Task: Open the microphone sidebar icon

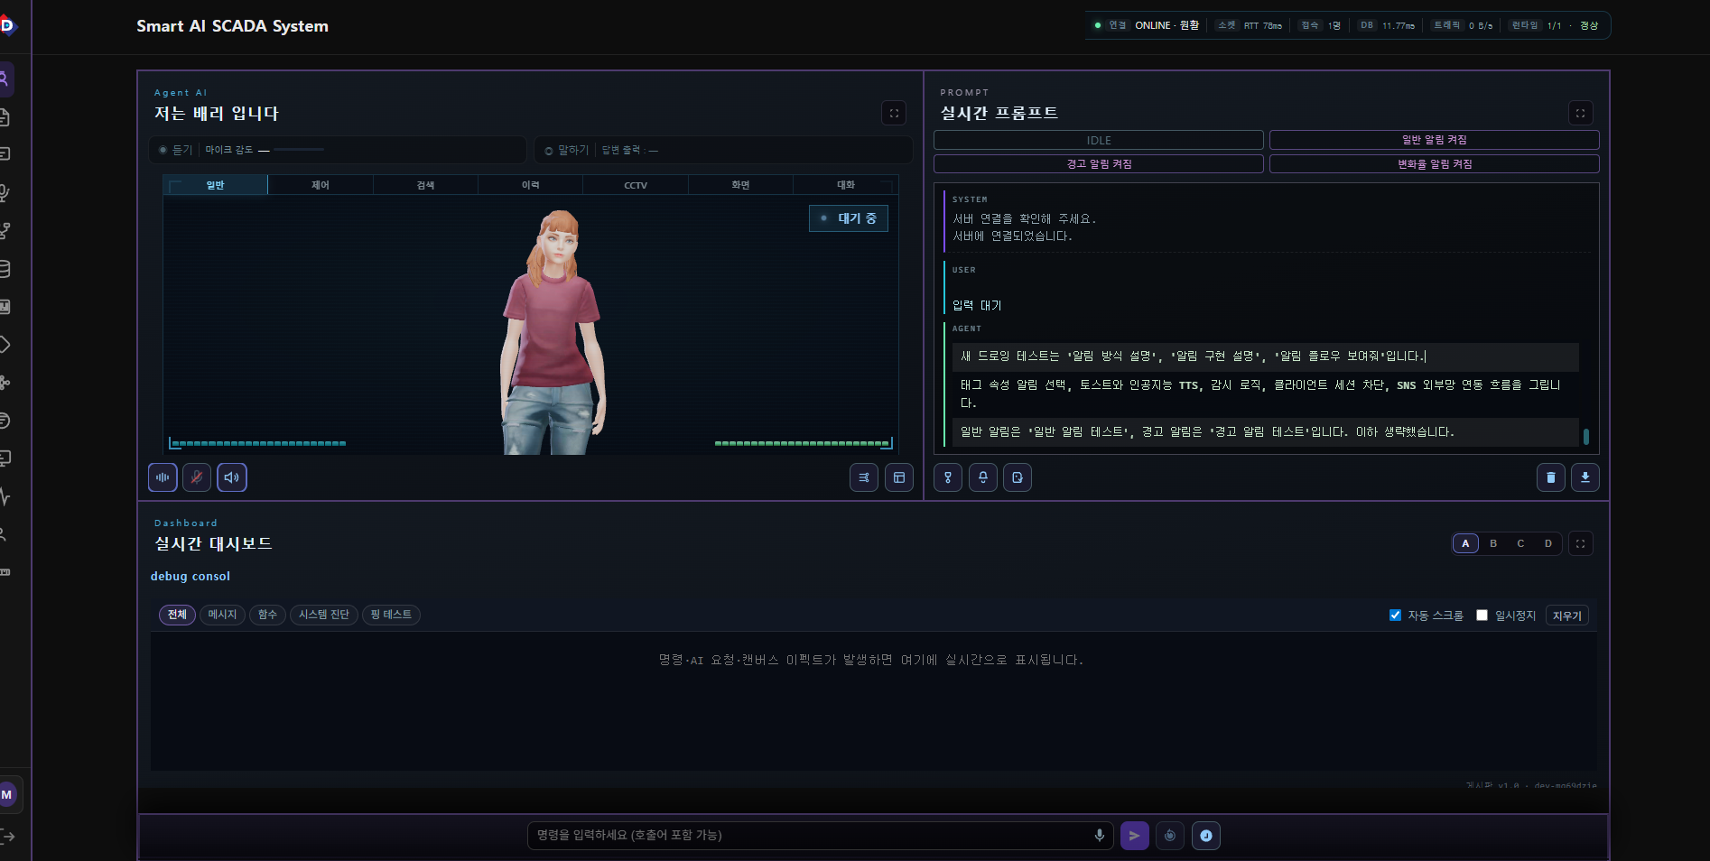Action: [x=5, y=193]
